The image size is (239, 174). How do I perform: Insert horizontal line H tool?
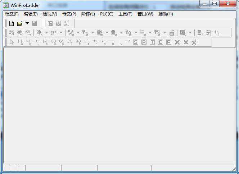(111, 42)
